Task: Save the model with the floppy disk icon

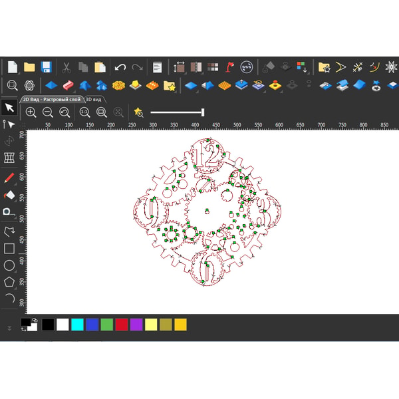Action: (x=46, y=67)
